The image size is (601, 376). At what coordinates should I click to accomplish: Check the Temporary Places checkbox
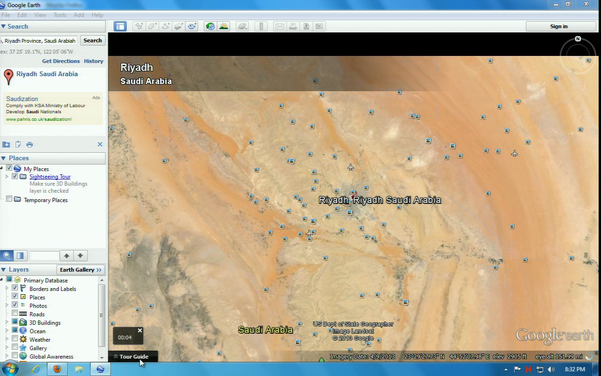point(9,200)
